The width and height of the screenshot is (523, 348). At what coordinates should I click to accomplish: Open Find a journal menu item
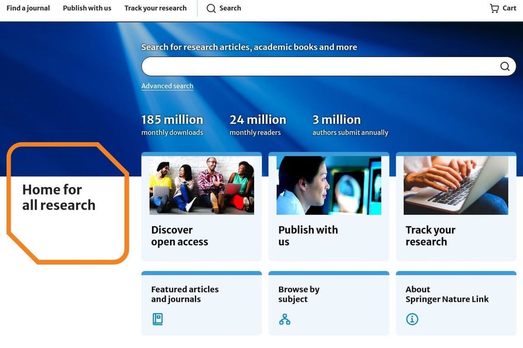tap(28, 8)
